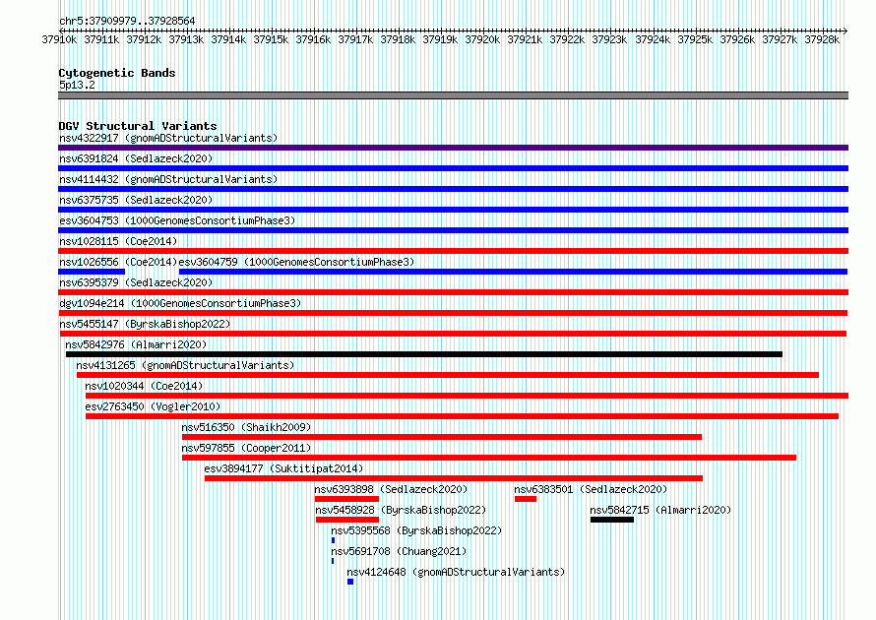Open nsv4114432 (gnomADStructuralVariants) label
The width and height of the screenshot is (876, 620).
pyautogui.click(x=168, y=179)
